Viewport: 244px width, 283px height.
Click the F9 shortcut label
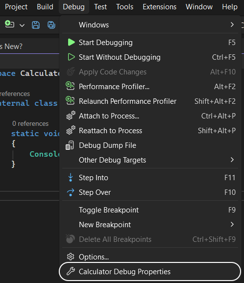tap(232, 210)
